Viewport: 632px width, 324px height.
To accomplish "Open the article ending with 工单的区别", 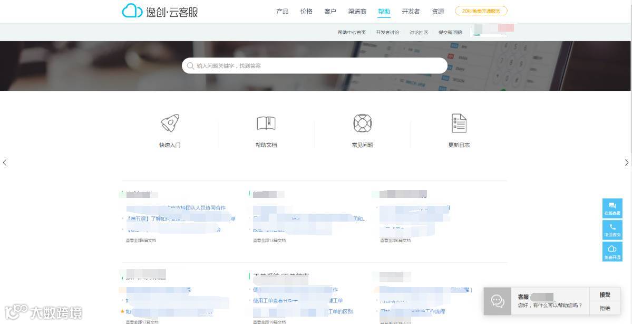I will coord(303,311).
